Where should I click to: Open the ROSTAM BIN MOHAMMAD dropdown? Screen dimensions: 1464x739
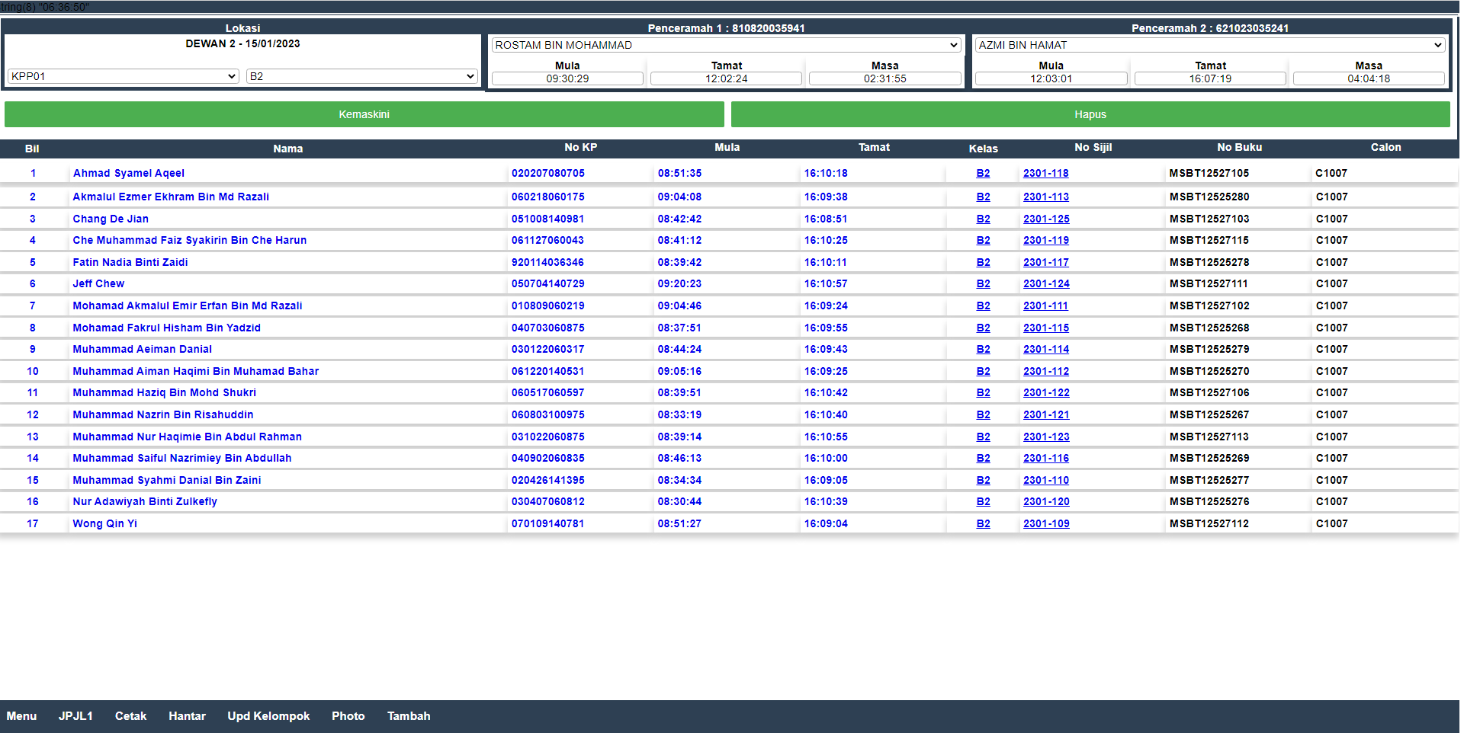[x=725, y=45]
